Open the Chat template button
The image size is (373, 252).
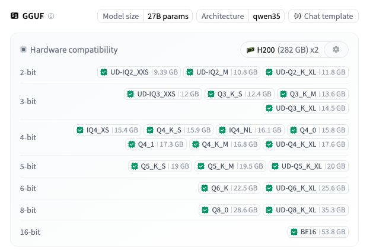point(323,16)
